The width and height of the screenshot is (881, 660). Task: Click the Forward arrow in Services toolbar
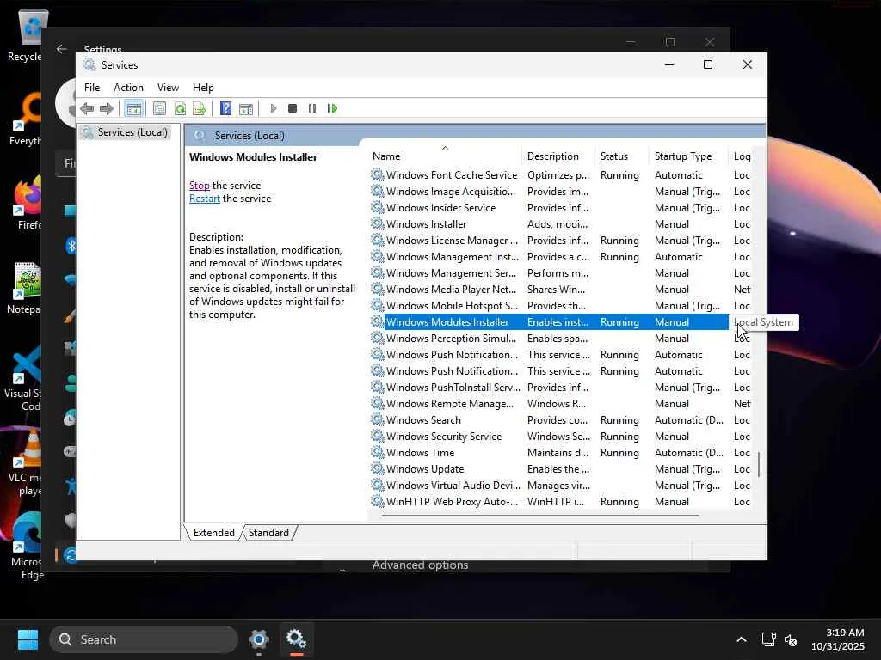[106, 108]
